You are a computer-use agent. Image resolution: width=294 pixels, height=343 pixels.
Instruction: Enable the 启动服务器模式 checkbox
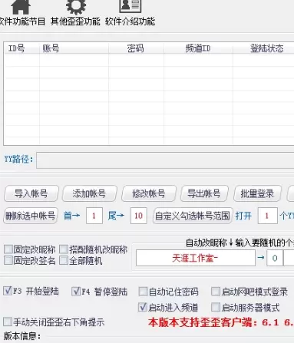pos(216,307)
